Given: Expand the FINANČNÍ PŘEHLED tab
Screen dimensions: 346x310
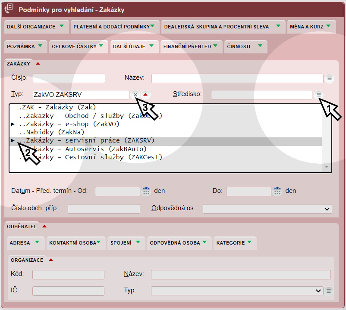Looking at the screenshot, I should (191, 46).
